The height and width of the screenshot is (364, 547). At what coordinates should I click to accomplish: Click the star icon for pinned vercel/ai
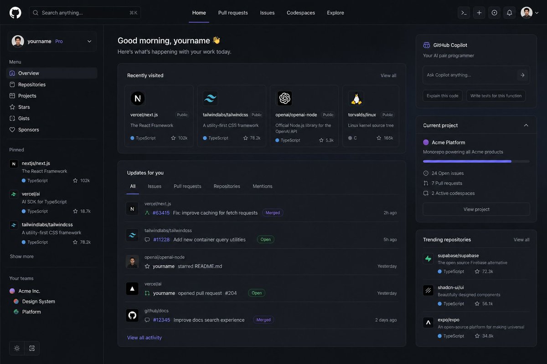75,211
